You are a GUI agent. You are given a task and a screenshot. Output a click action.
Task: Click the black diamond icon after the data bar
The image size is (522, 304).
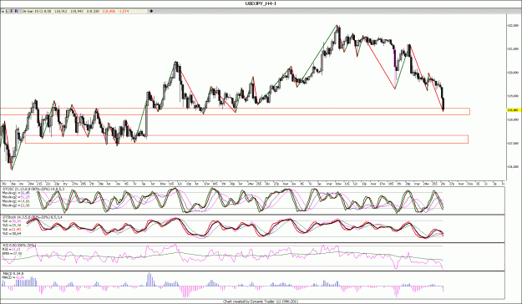point(151,11)
